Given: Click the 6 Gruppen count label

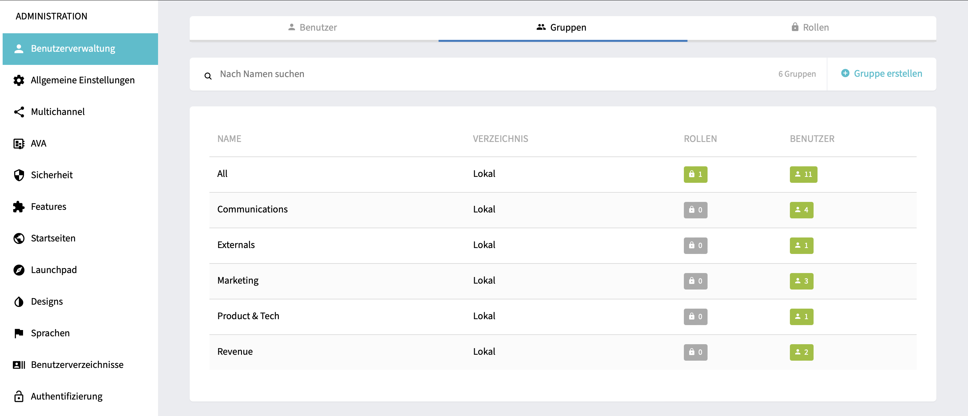Looking at the screenshot, I should (x=797, y=74).
